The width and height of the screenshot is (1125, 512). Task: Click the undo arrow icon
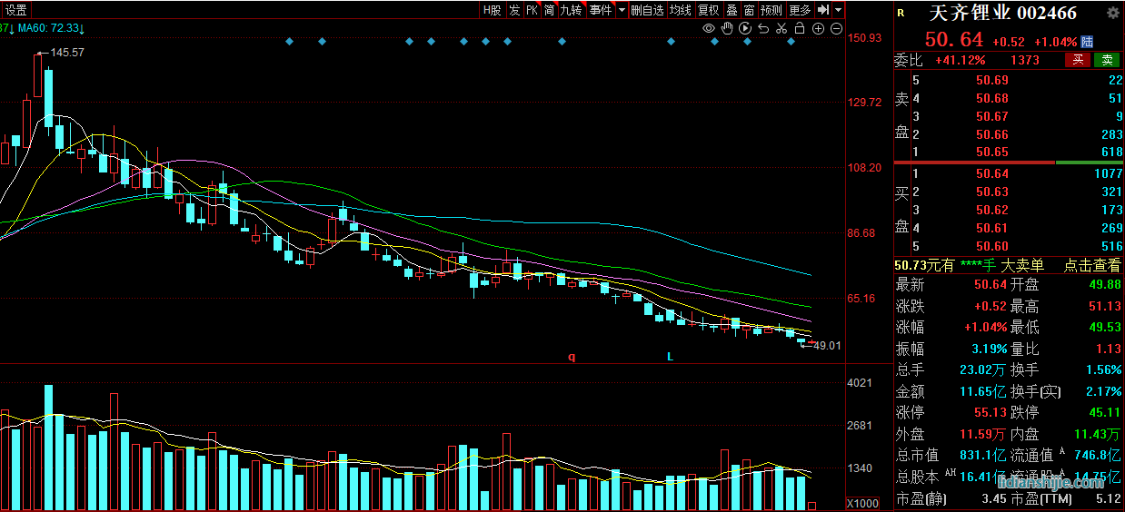(763, 29)
